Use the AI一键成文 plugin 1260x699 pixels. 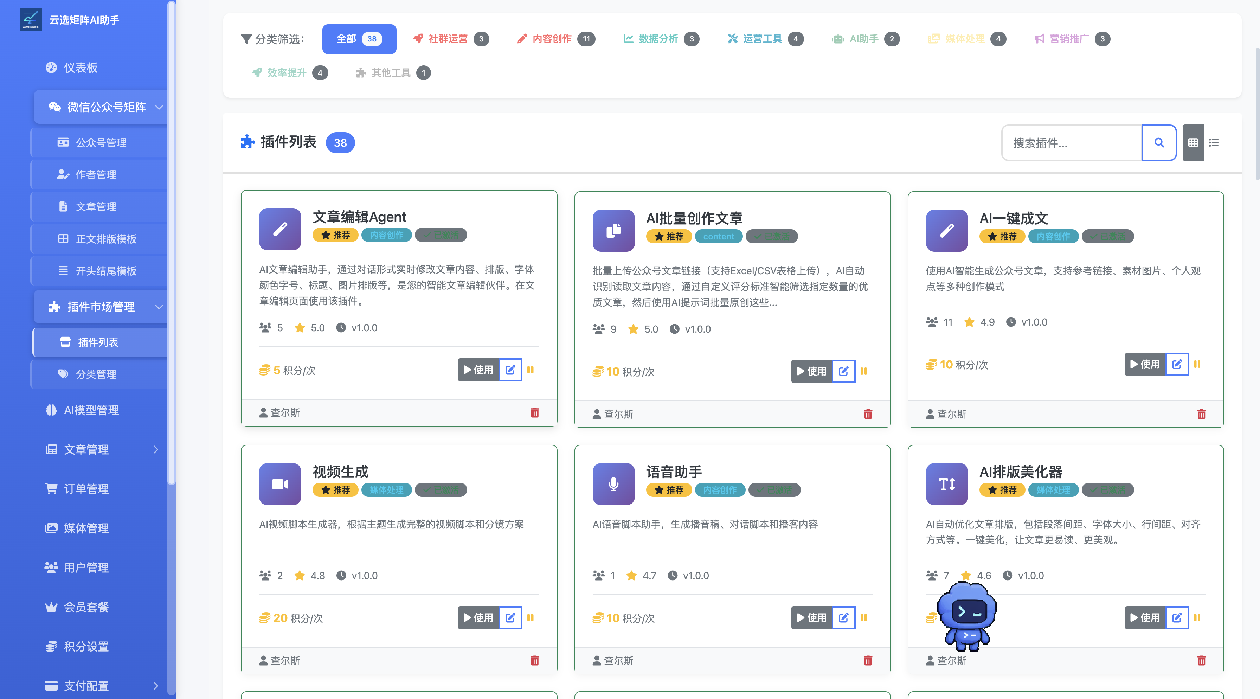click(1145, 364)
